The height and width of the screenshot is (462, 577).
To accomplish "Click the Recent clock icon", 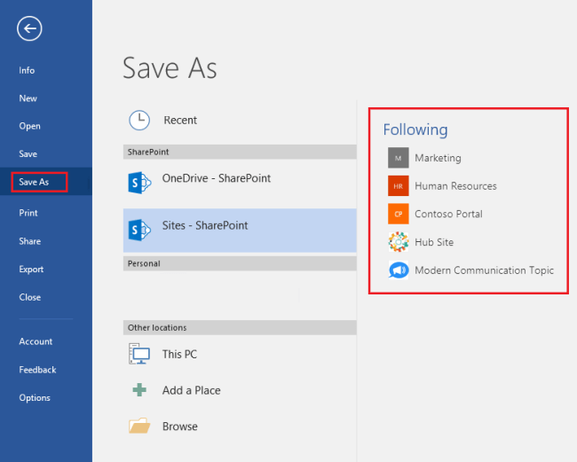I will click(139, 121).
